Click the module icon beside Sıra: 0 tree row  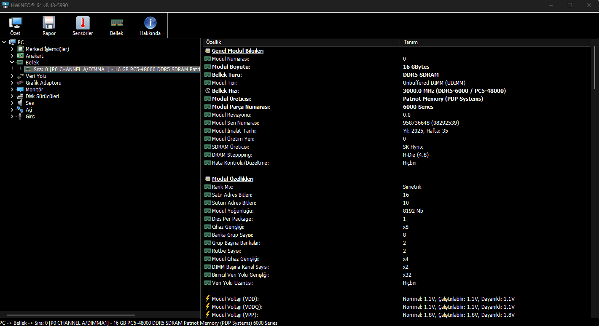(x=28, y=69)
